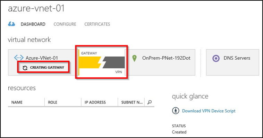Image resolution: width=263 pixels, height=138 pixels.
Task: Click the 'resources' section heading
Action: 22,88
